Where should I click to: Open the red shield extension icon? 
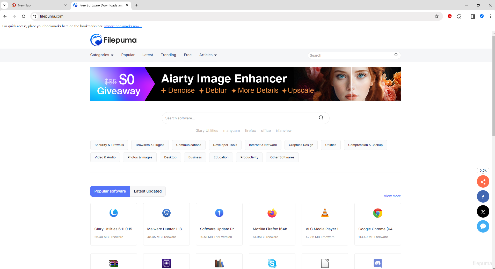[x=450, y=16]
